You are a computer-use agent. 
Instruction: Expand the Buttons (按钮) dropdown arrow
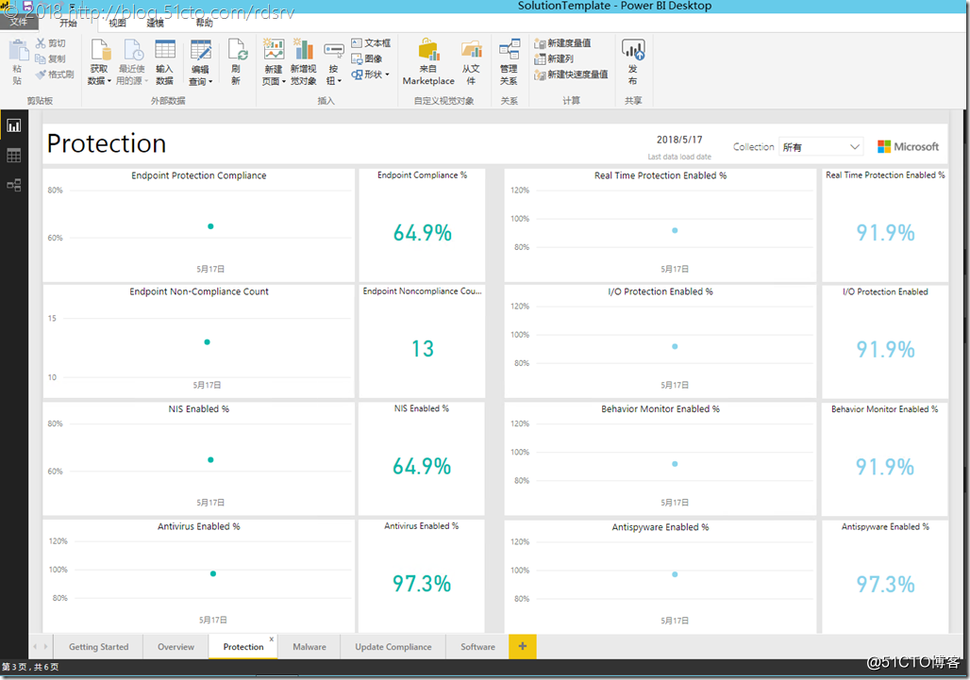339,81
